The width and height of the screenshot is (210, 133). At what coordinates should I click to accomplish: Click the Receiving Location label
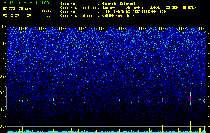78,8
